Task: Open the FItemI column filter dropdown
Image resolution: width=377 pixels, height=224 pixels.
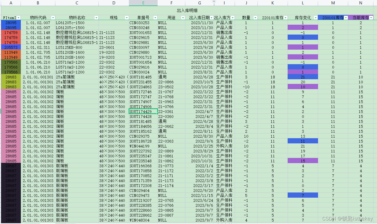Action: (18, 18)
